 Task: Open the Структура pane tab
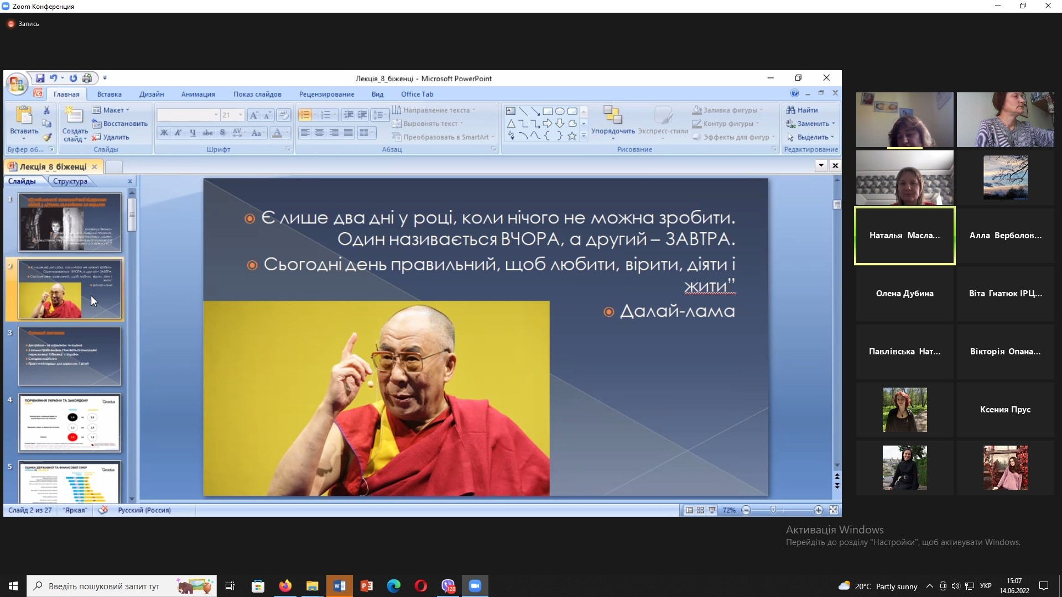[x=70, y=181]
